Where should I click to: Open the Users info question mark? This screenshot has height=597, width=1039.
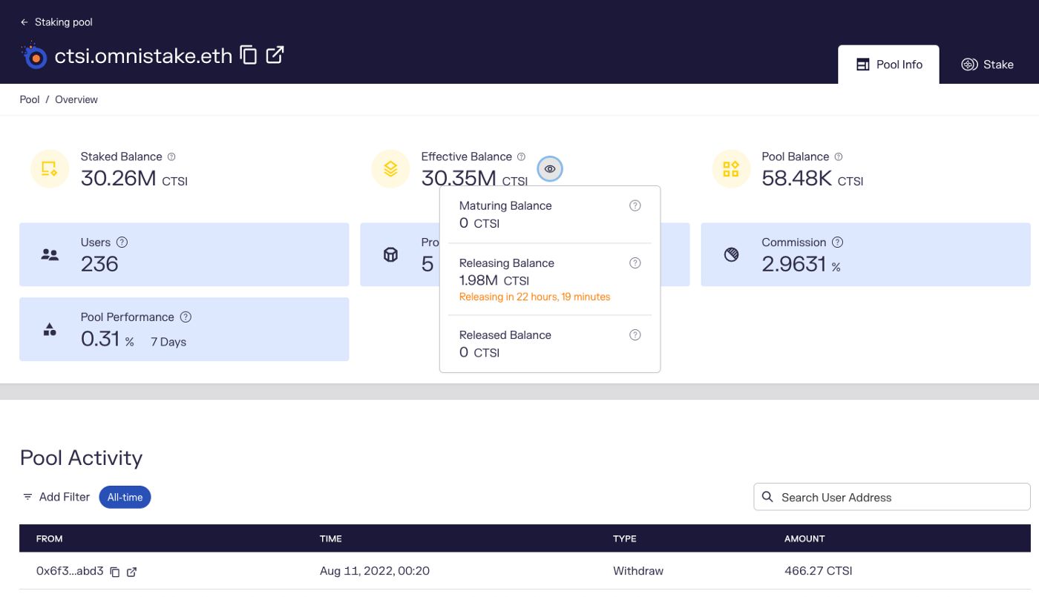tap(122, 243)
